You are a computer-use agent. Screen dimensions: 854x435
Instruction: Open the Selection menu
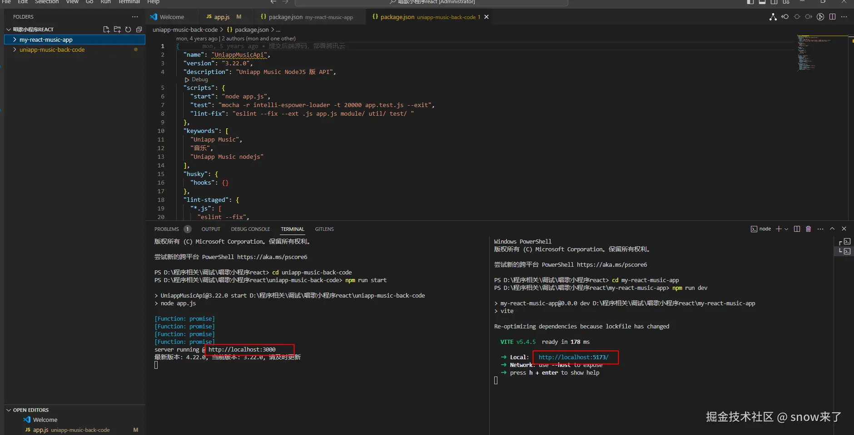[47, 2]
